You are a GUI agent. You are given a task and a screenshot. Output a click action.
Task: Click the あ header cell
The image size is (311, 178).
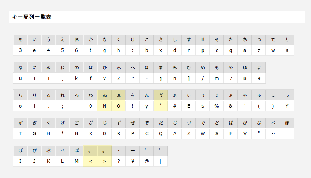(20, 40)
